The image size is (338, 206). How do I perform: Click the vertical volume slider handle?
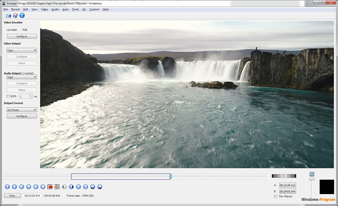312,179
